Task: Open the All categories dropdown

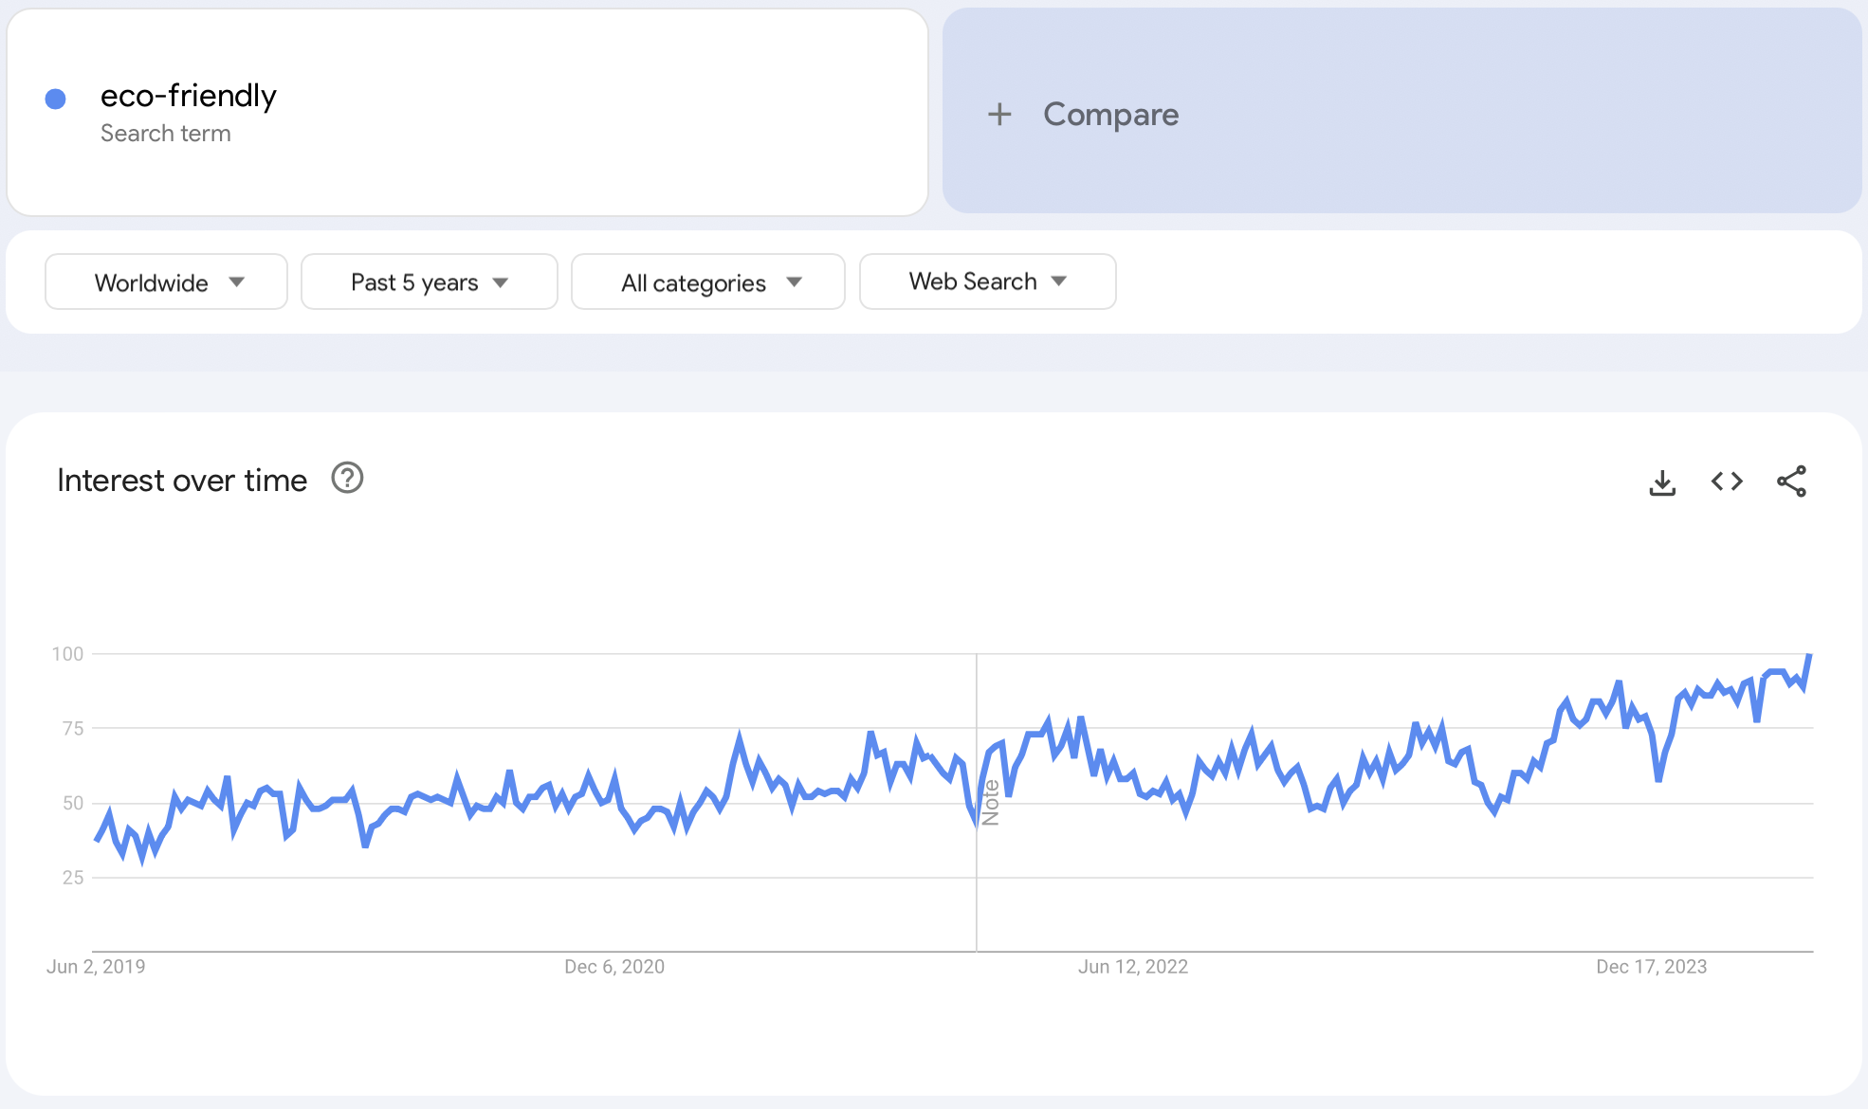Action: [707, 282]
